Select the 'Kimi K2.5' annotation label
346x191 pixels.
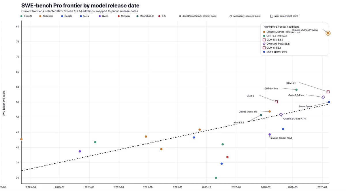click(x=239, y=123)
